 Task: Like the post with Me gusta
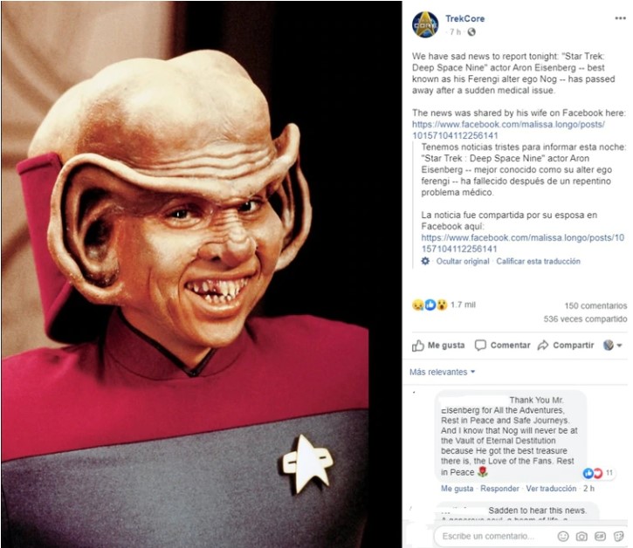click(438, 346)
